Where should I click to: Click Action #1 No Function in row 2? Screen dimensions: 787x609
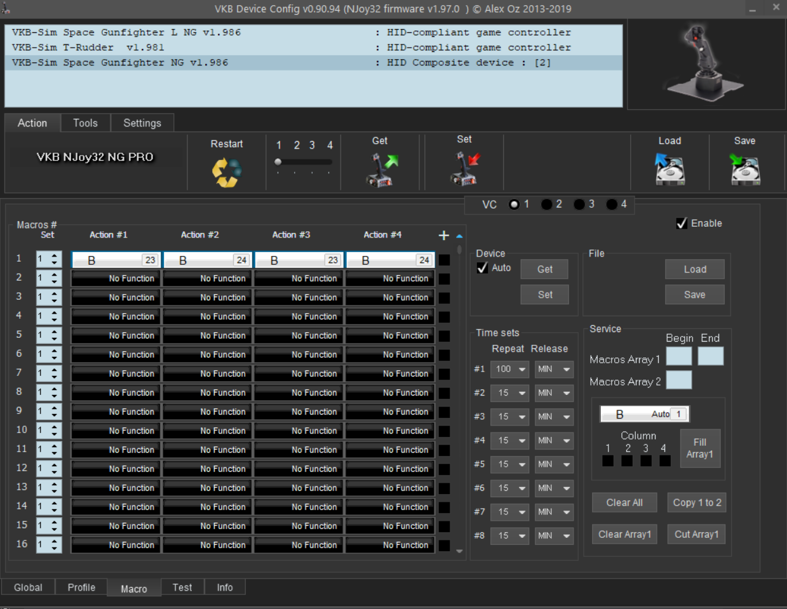click(x=116, y=278)
